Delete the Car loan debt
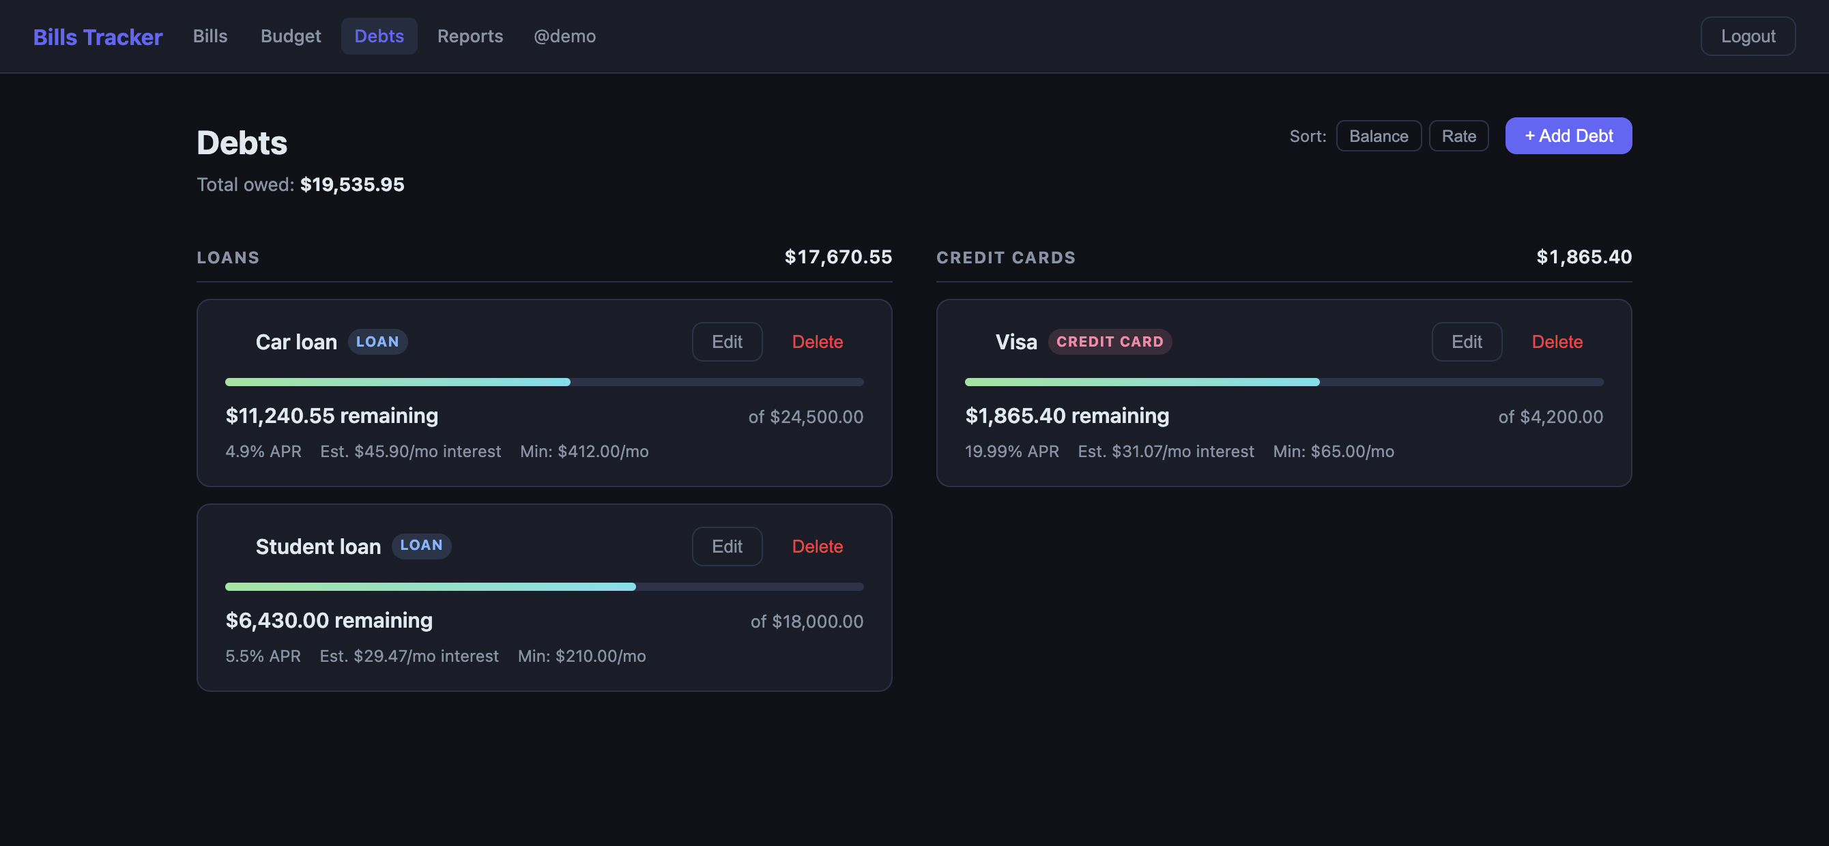 [817, 342]
